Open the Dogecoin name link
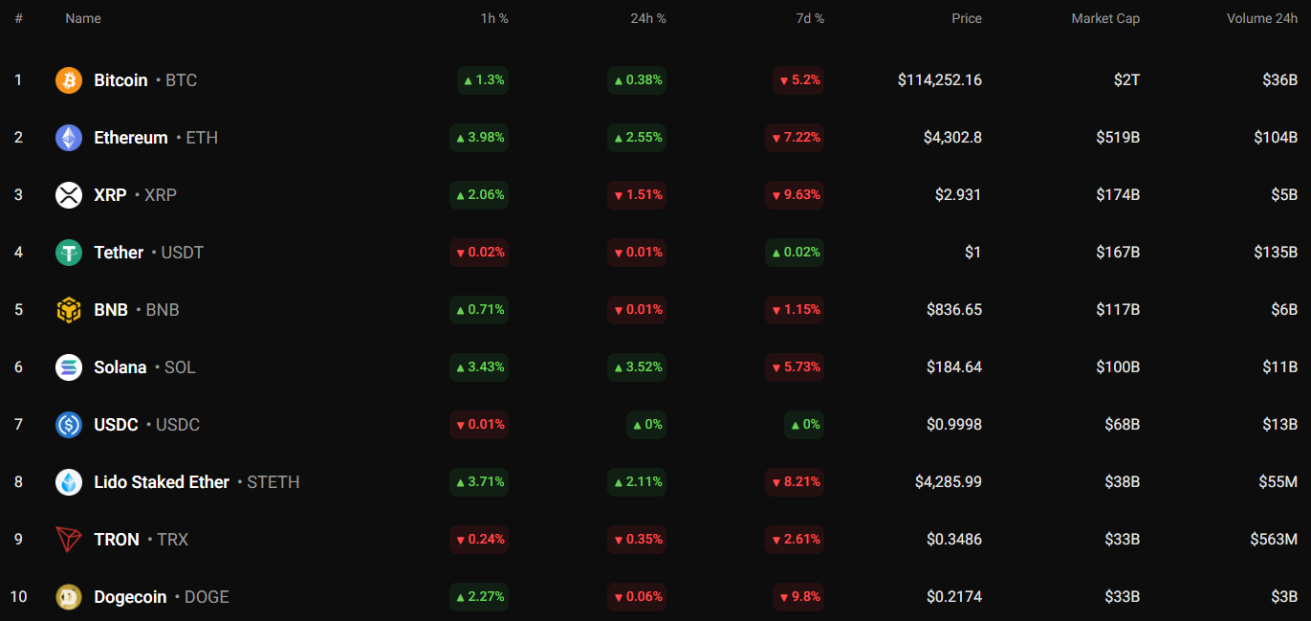The image size is (1311, 621). click(x=129, y=597)
